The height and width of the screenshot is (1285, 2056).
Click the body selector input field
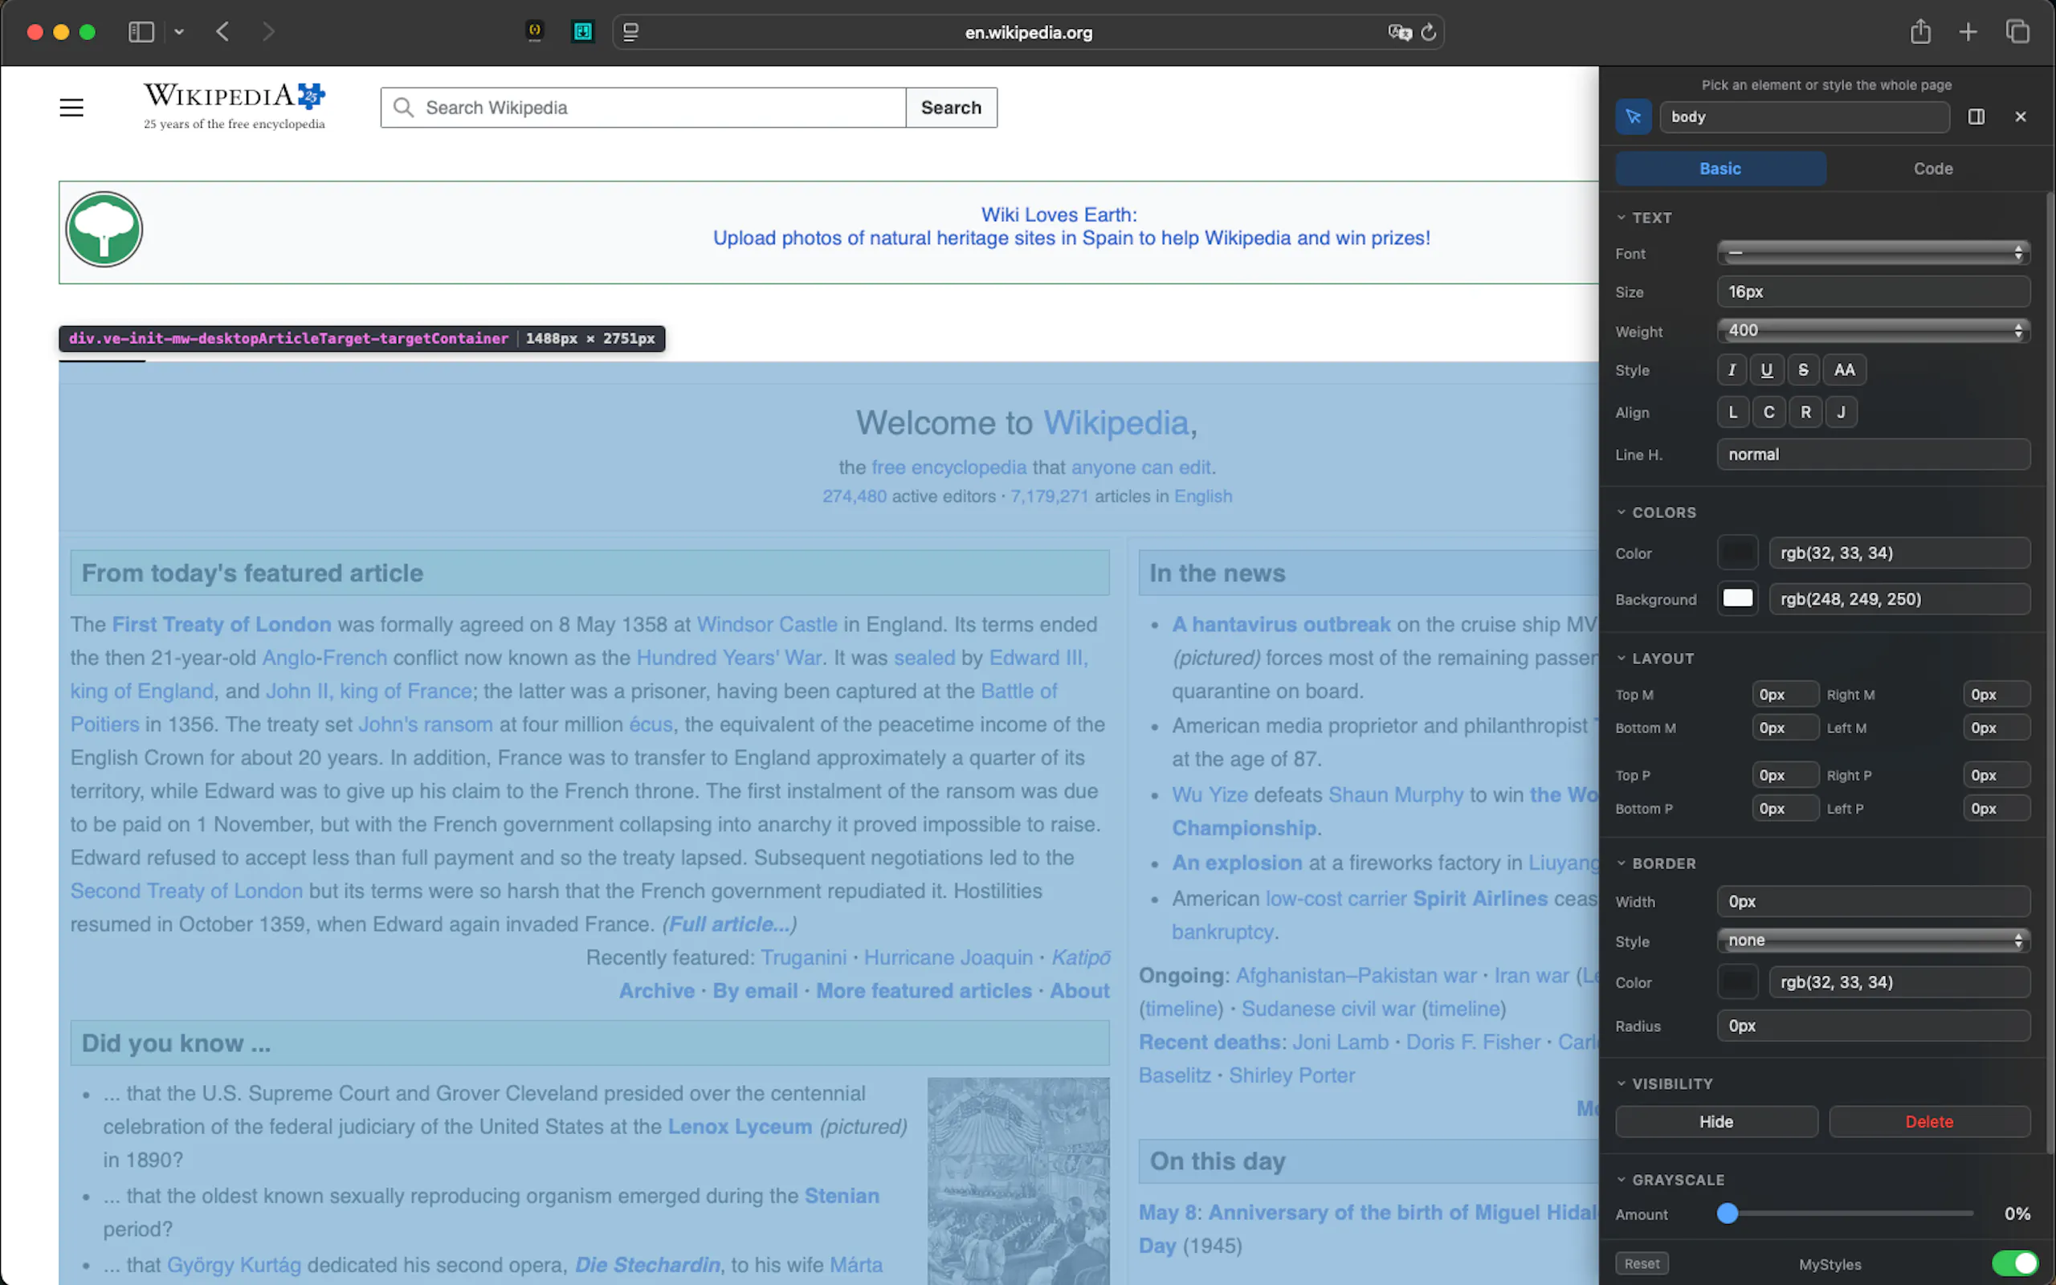pyautogui.click(x=1804, y=117)
